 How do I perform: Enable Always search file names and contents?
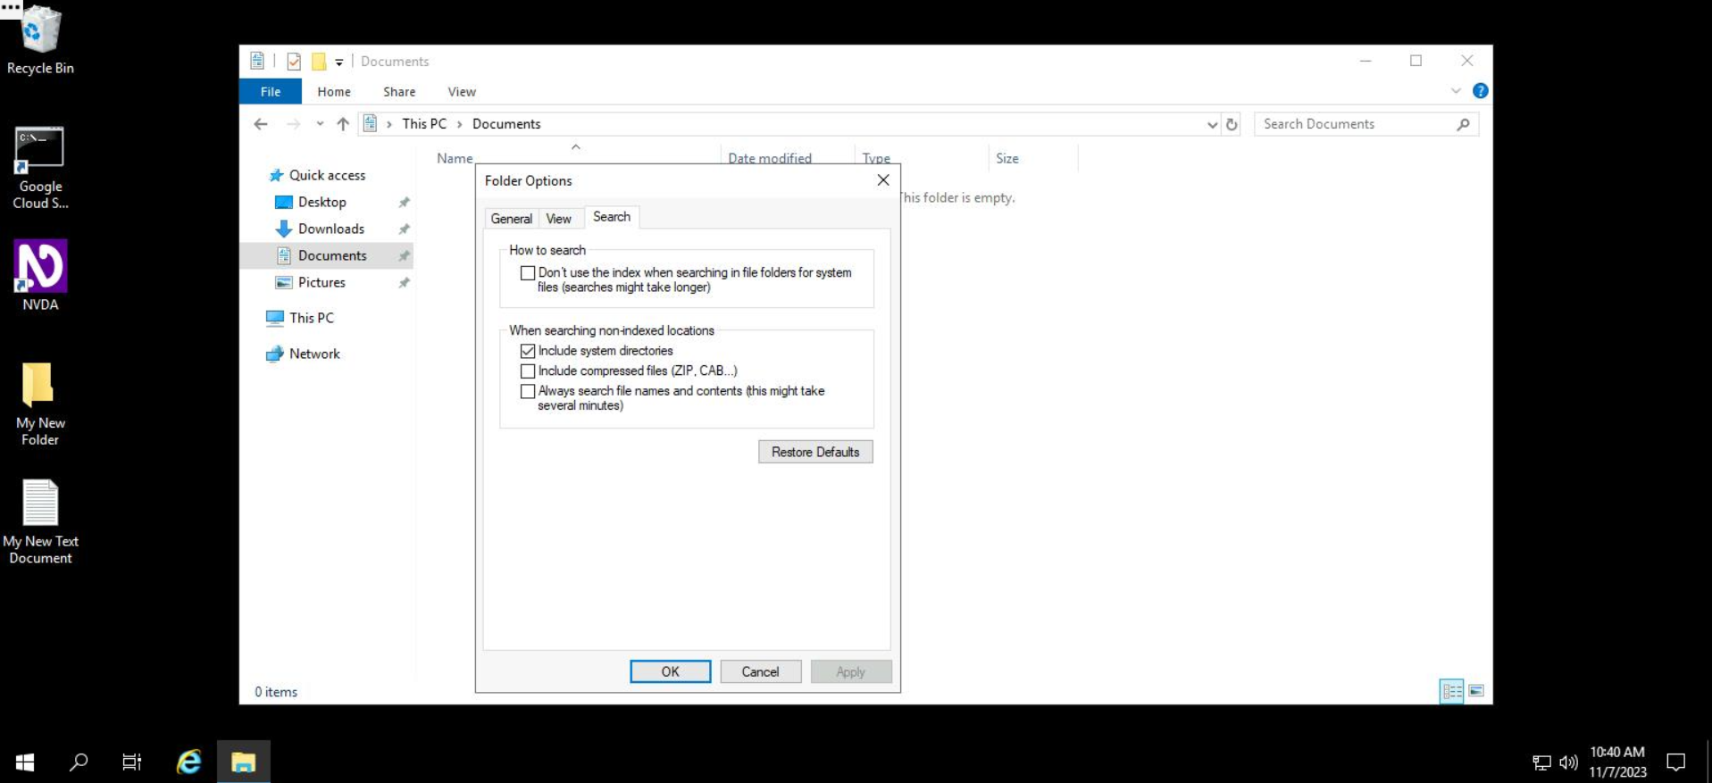coord(528,391)
